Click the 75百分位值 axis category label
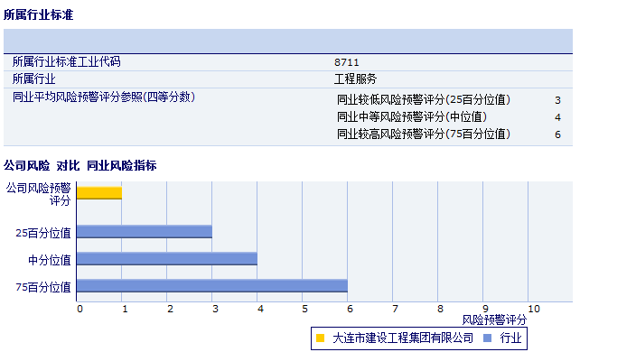This screenshot has width=636, height=352. 43,287
